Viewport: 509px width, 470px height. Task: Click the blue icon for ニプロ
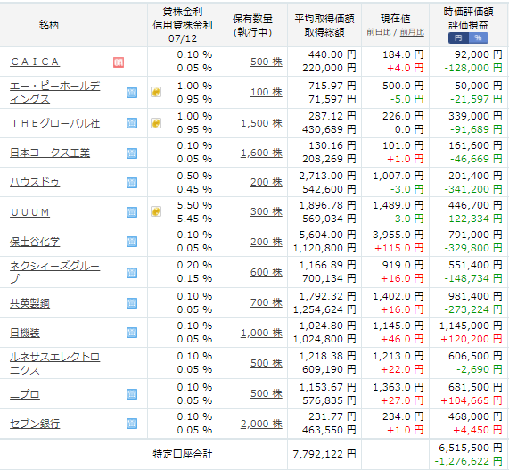coord(132,394)
